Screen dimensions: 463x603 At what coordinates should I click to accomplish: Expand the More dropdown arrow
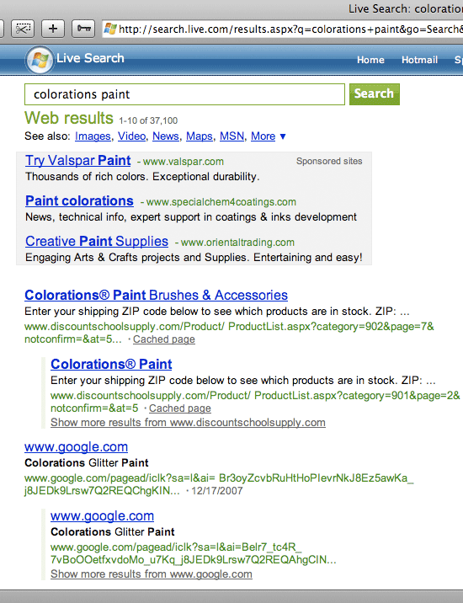click(x=283, y=136)
